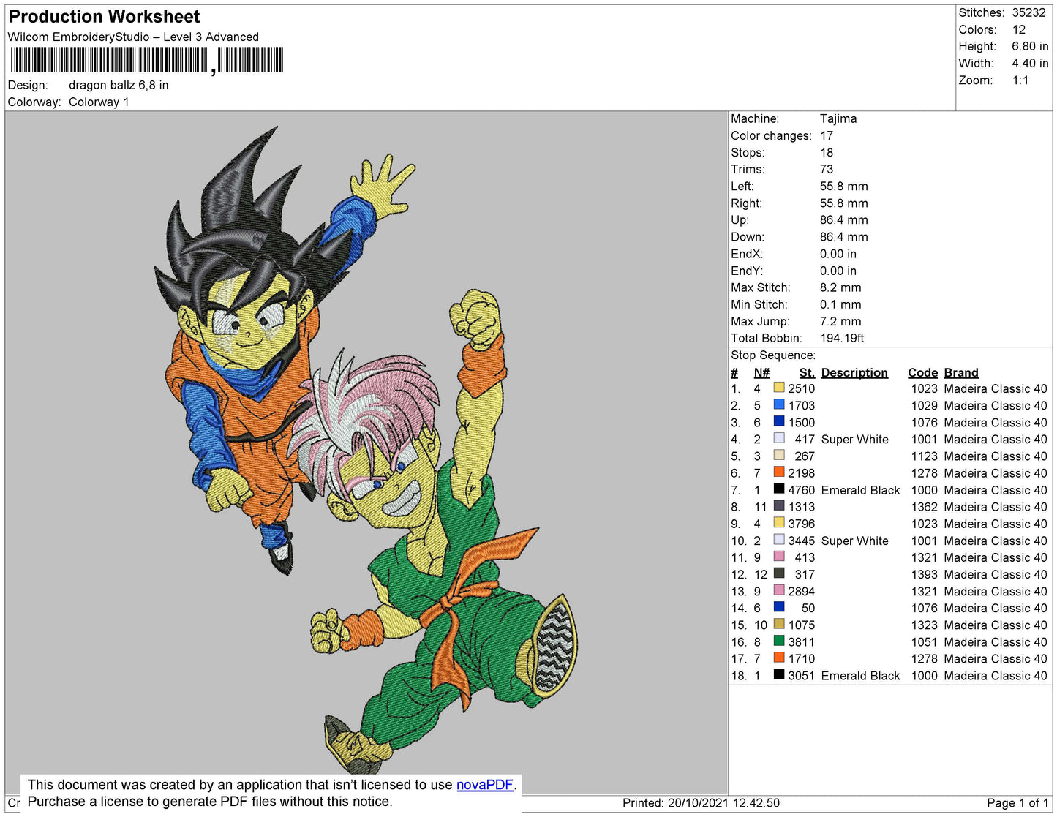Click the embroidery design preview image
The height and width of the screenshot is (817, 1057).
point(366,453)
